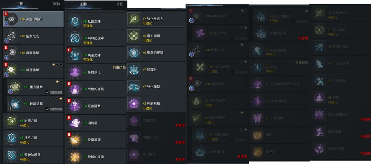Click the 減速猛擊 skill icon

[x=11, y=70]
